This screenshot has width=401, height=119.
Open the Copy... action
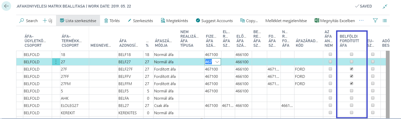coord(249,21)
